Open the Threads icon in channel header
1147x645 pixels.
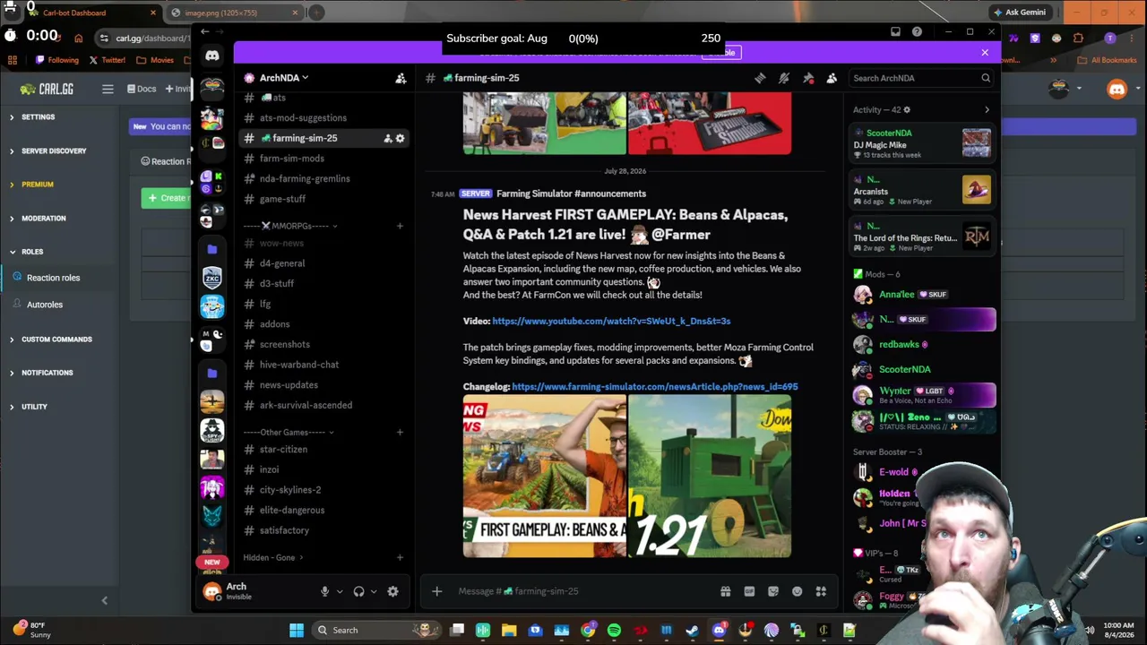click(760, 78)
